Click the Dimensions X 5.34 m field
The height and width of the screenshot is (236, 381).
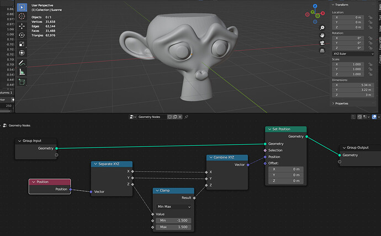point(353,85)
